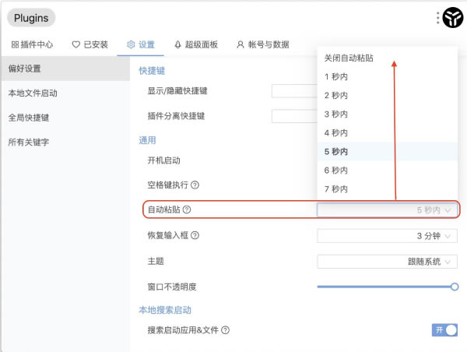Click the 窗口不透明度 slider handle
This screenshot has width=467, height=352.
[455, 287]
